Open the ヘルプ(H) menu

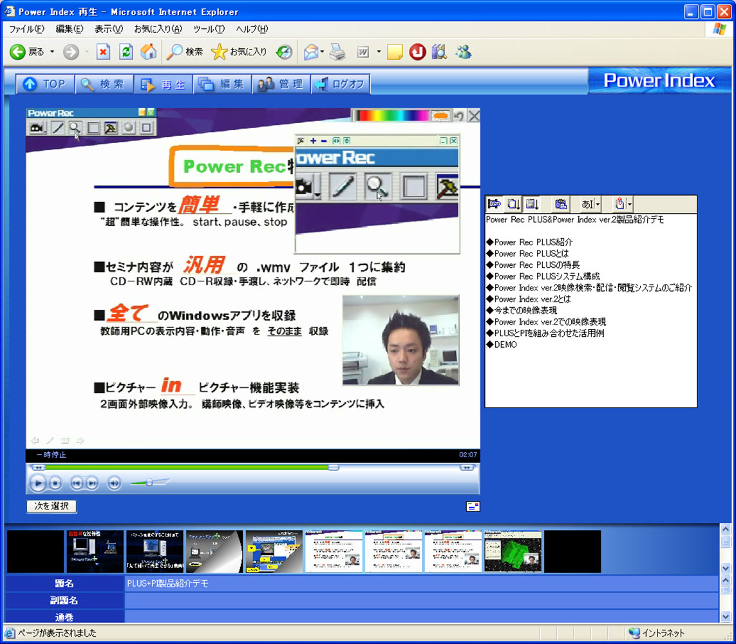[x=252, y=29]
